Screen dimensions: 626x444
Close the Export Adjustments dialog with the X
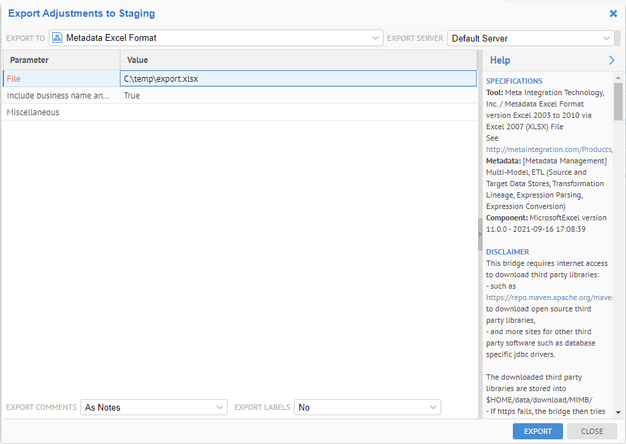pos(613,13)
